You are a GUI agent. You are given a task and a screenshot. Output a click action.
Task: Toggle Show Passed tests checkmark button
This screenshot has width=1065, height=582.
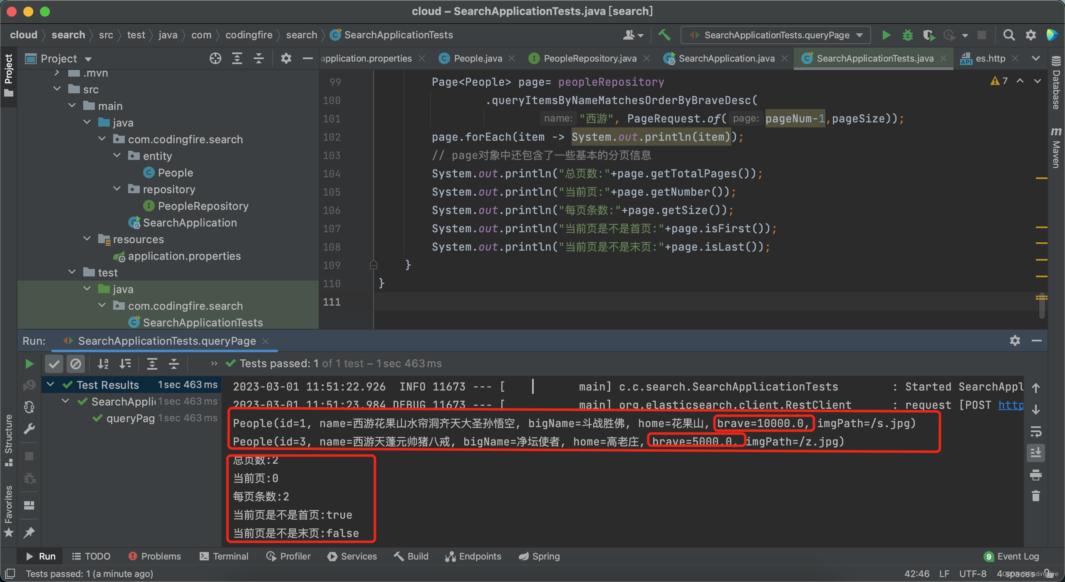[54, 364]
